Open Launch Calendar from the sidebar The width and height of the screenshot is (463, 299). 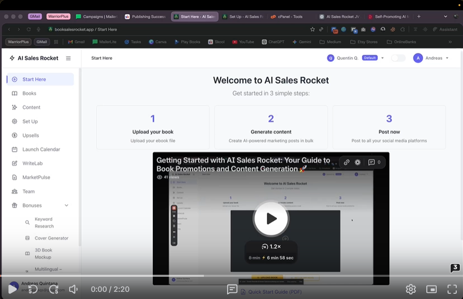41,149
